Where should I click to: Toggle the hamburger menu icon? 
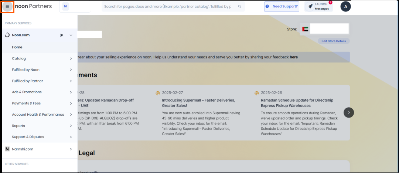7,7
